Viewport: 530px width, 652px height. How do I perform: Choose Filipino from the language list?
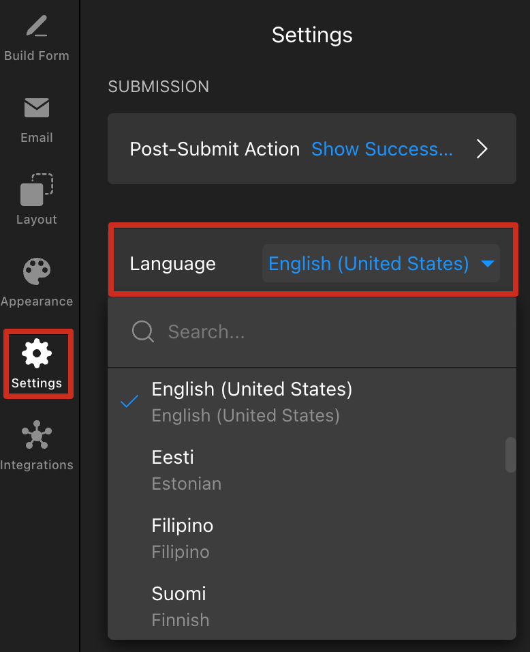click(x=311, y=539)
